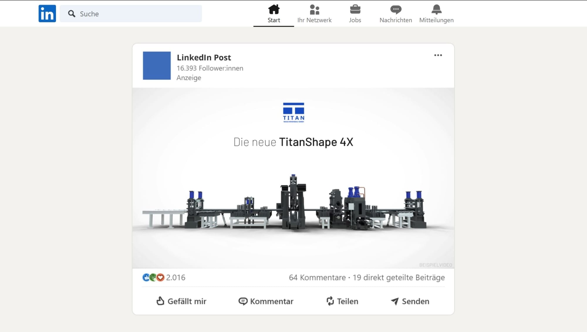React with the celebrate clapping icon
This screenshot has height=332, width=587.
(x=153, y=277)
